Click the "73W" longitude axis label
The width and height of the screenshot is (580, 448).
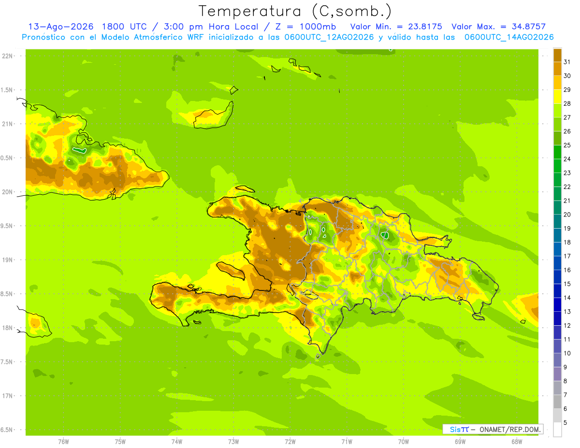(x=233, y=442)
